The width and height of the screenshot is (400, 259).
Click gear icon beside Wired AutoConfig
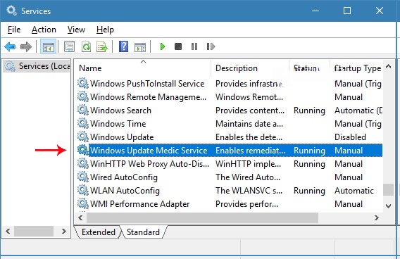point(83,177)
